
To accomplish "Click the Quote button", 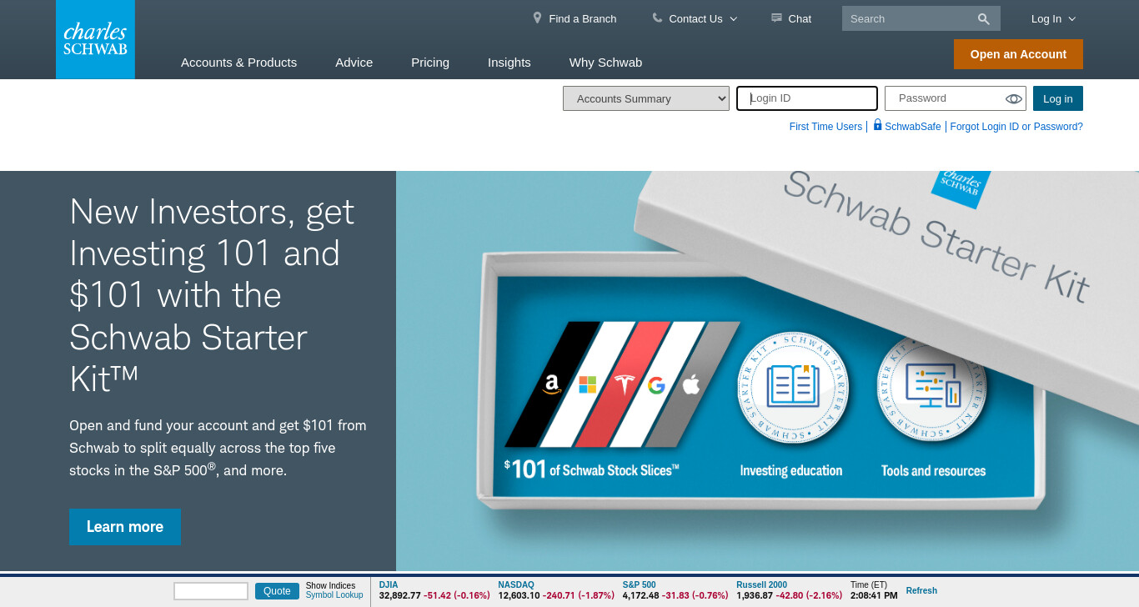I will [x=277, y=591].
